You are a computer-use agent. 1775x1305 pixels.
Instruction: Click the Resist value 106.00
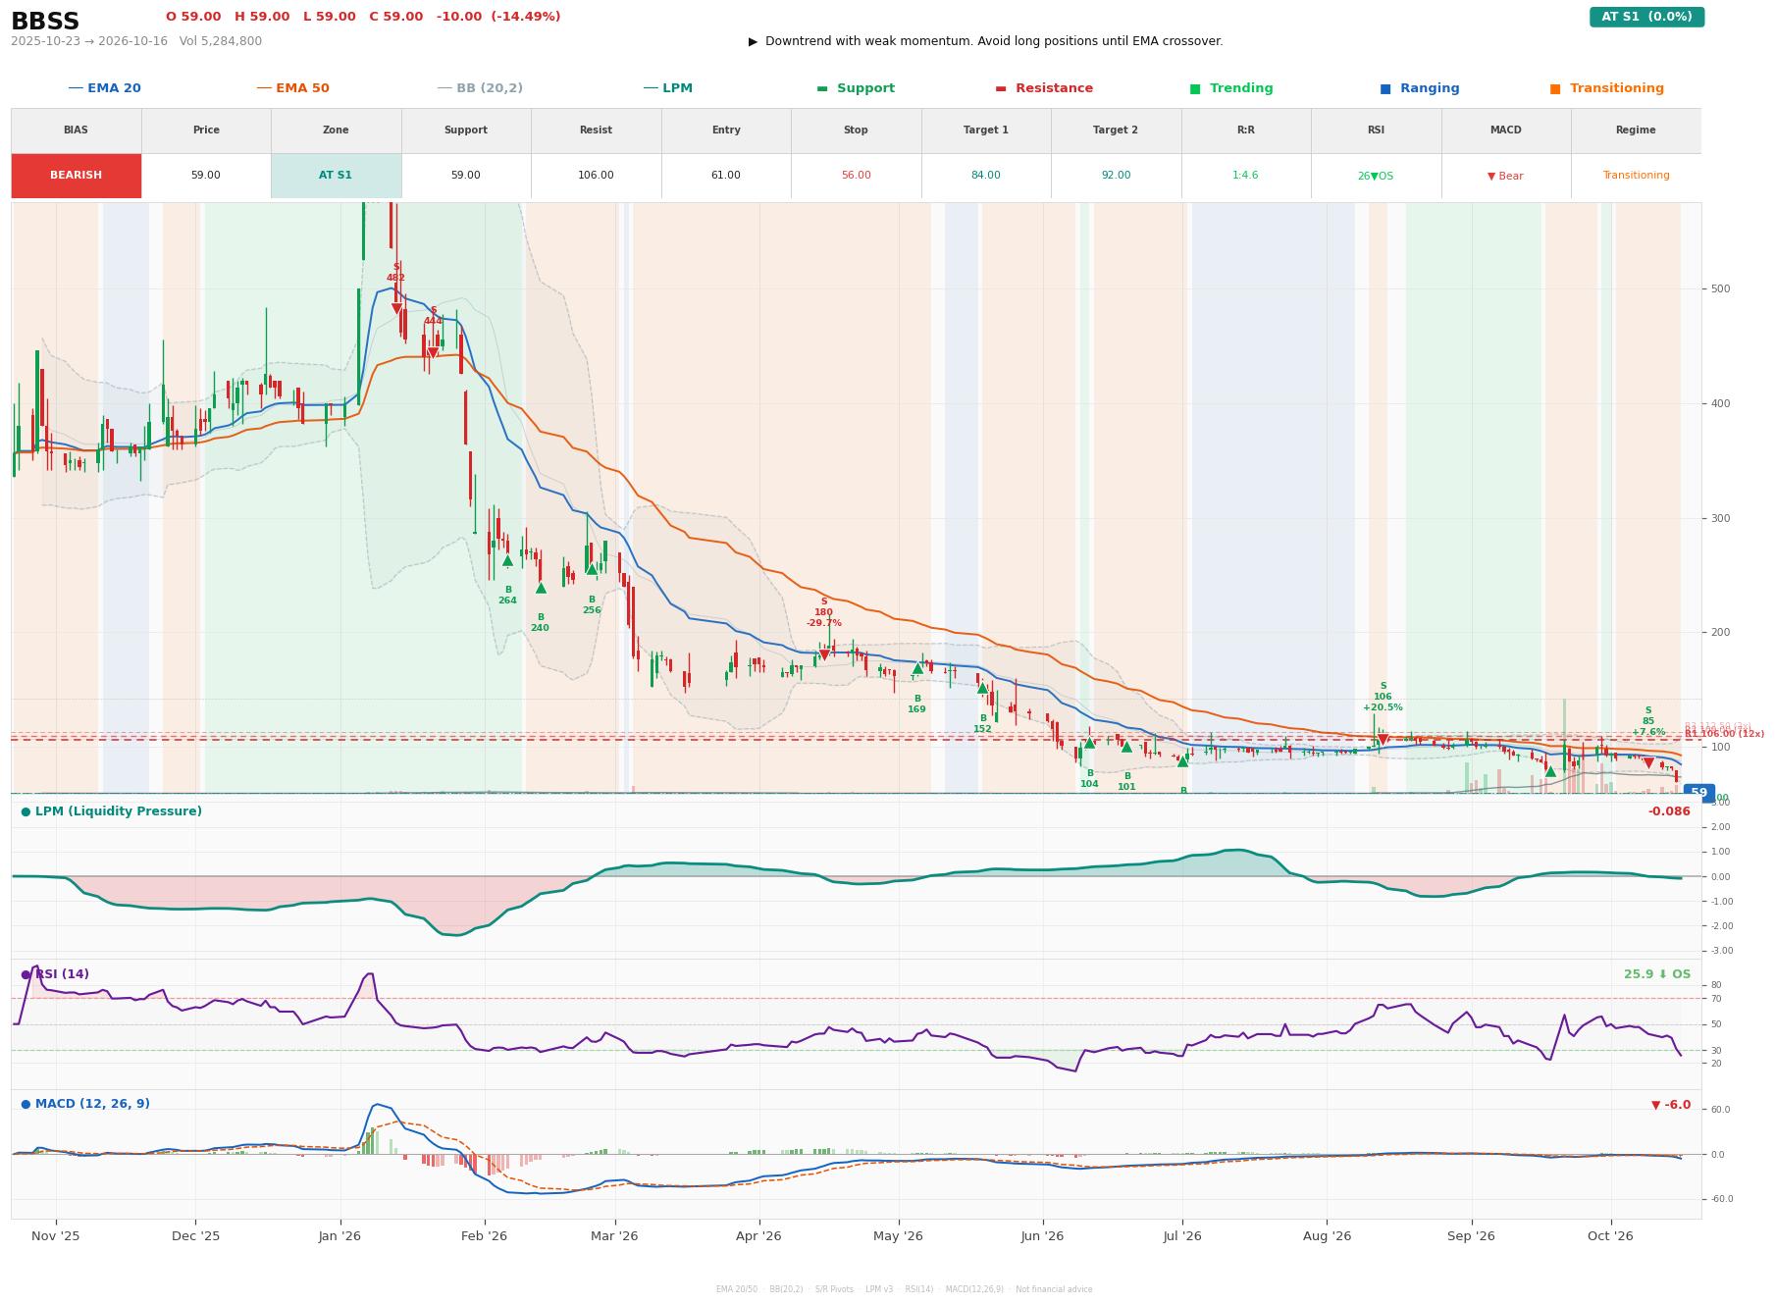pos(596,176)
